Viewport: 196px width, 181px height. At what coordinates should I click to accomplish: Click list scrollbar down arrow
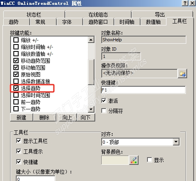point(91,109)
